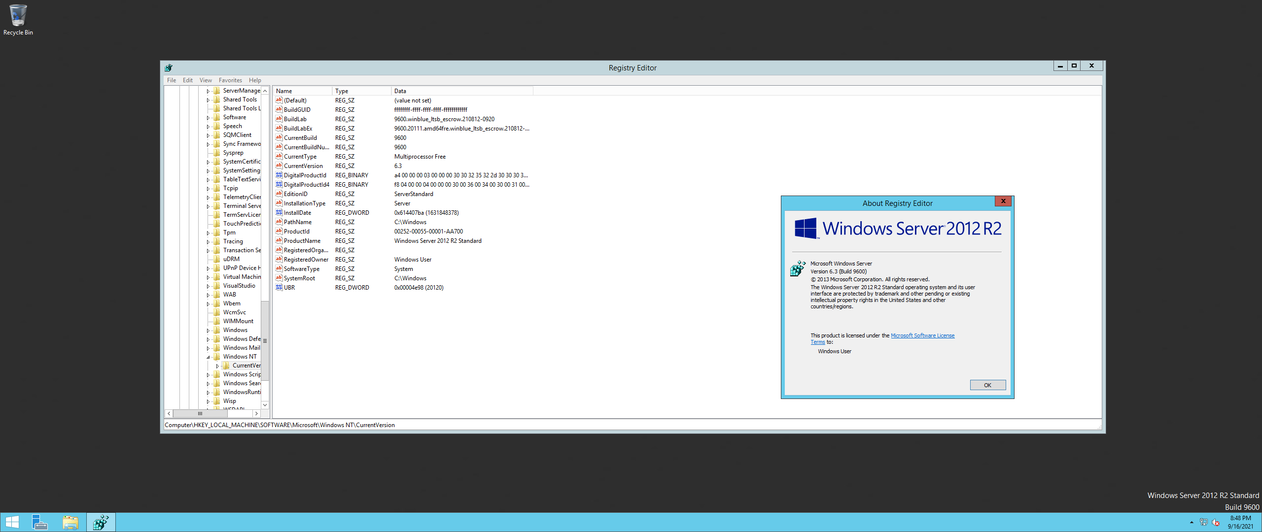Click tree scroll down arrow

265,405
